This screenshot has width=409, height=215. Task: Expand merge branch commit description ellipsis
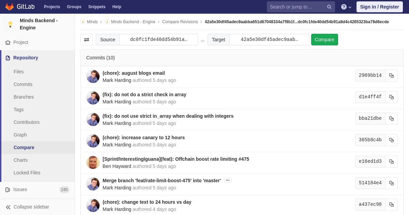coord(227,180)
